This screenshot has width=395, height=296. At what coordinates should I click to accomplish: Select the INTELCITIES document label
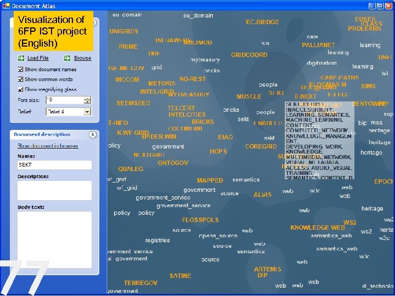(x=187, y=115)
